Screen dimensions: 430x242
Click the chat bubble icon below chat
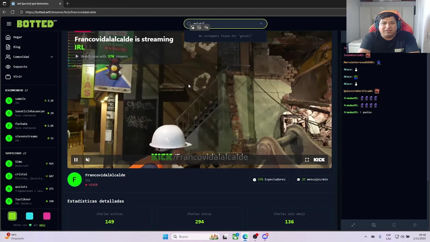[394, 225]
